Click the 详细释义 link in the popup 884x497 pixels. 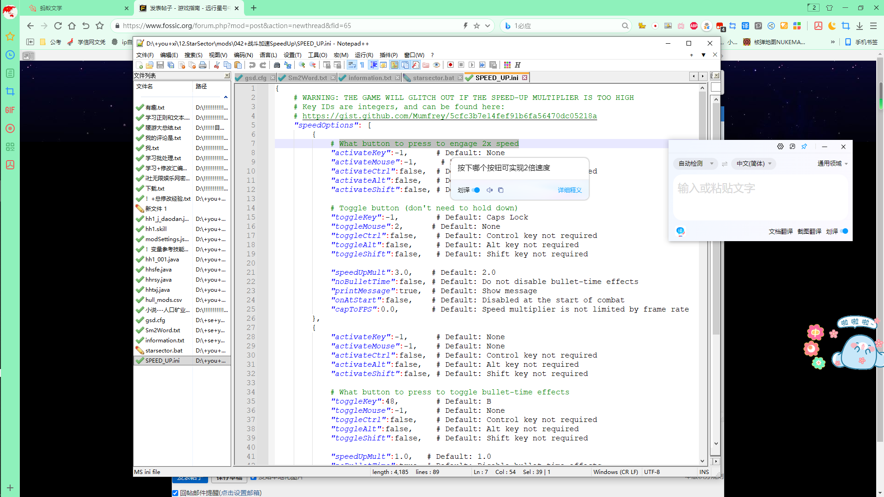coord(570,190)
